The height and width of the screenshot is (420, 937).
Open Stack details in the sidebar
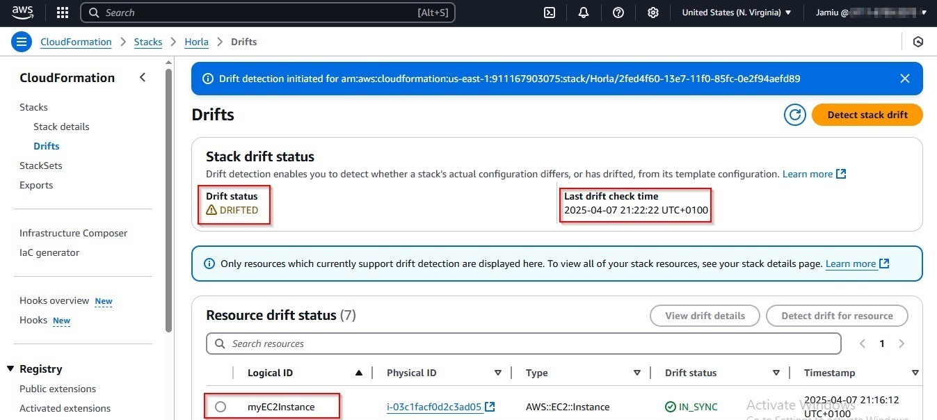61,127
